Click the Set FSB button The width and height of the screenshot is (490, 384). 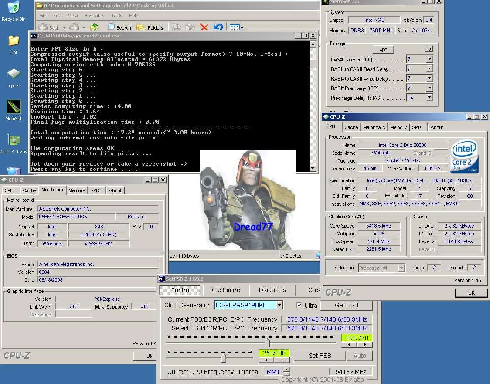pyautogui.click(x=320, y=356)
